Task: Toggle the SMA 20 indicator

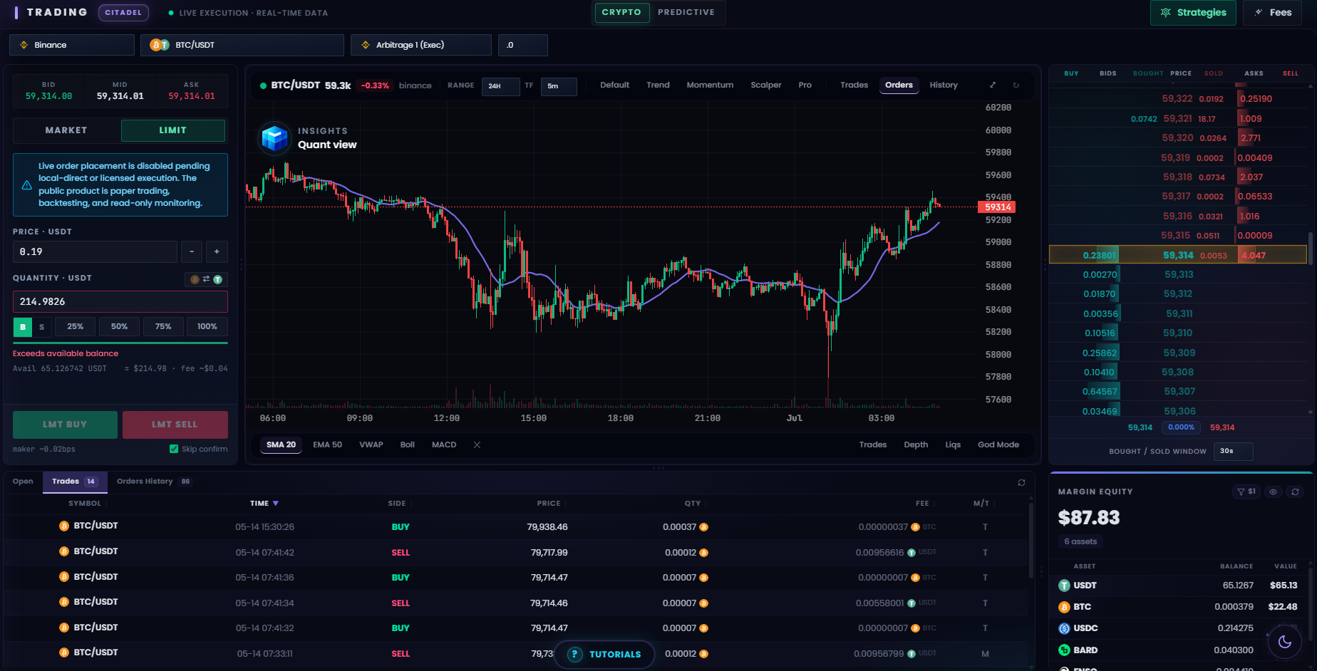Action: 281,444
